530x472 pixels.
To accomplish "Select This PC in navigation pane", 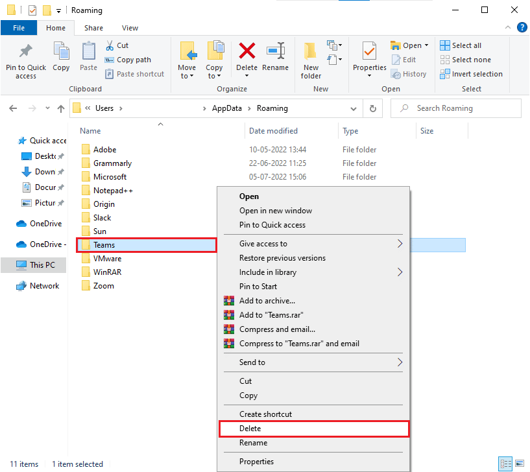I will 34,265.
